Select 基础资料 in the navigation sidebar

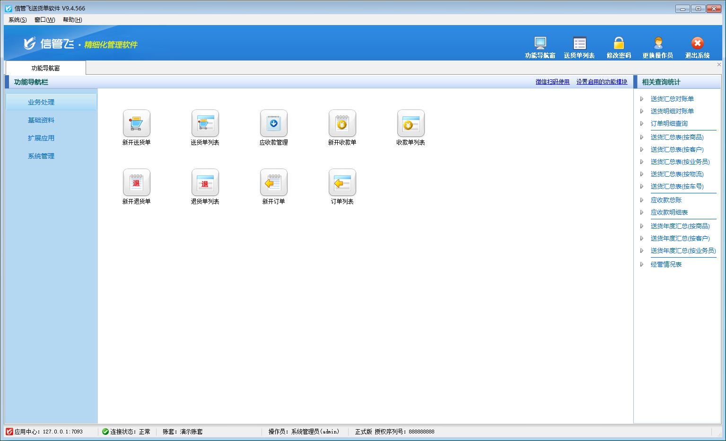pyautogui.click(x=41, y=120)
